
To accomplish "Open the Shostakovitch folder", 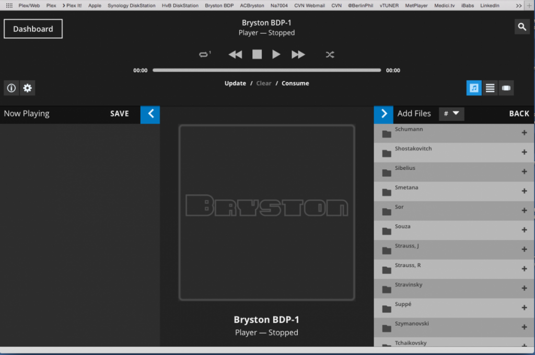I will [454, 153].
